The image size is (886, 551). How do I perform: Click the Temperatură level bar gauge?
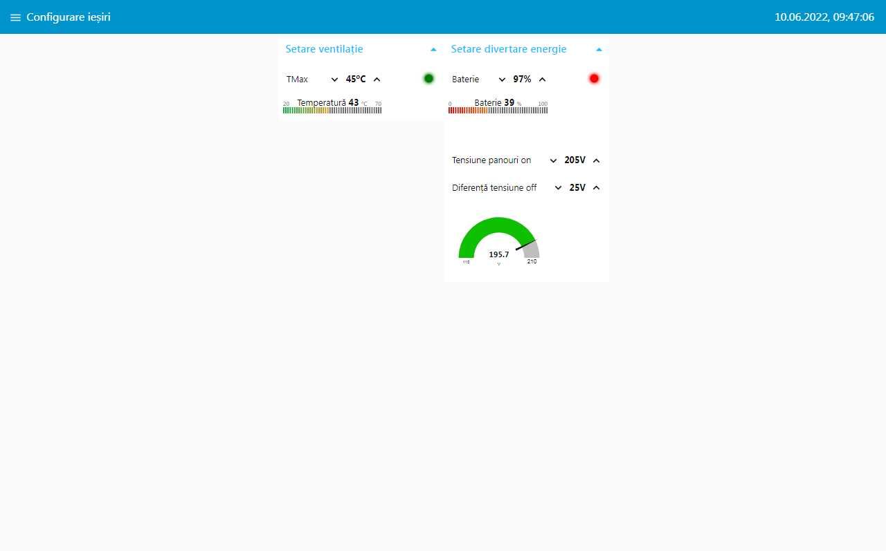332,106
